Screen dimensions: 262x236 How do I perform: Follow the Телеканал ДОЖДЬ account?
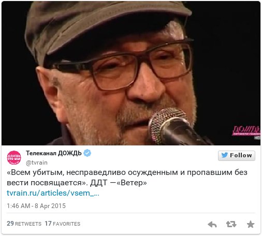[237, 155]
